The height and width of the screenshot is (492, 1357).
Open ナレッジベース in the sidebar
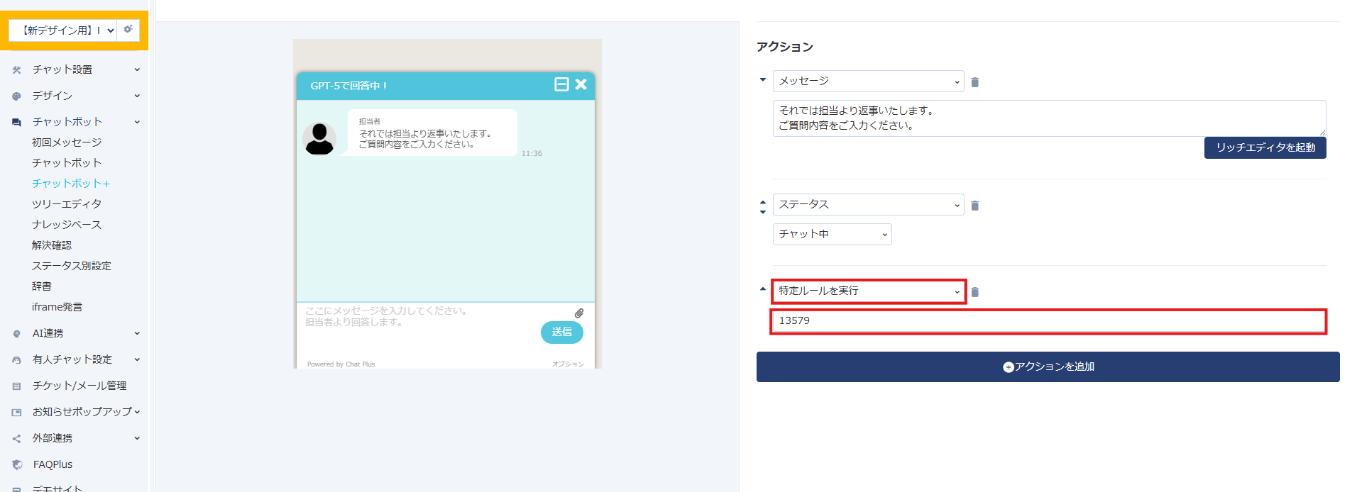pyautogui.click(x=67, y=225)
